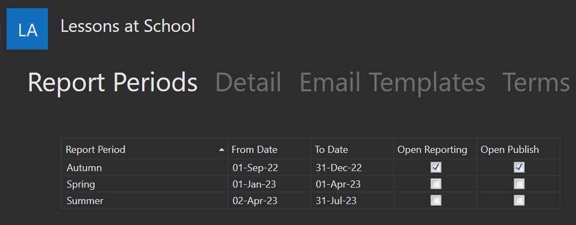Click the sort arrow on Report Period column
This screenshot has width=576, height=225.
click(x=221, y=150)
